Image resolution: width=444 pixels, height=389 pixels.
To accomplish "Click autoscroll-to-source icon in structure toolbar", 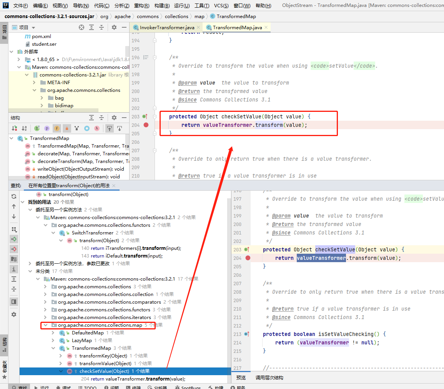I will [x=110, y=128].
